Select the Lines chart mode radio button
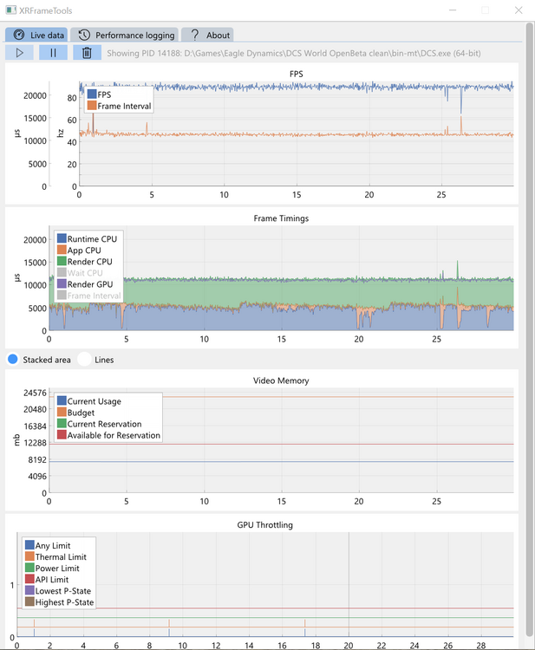This screenshot has height=650, width=535. coord(84,359)
